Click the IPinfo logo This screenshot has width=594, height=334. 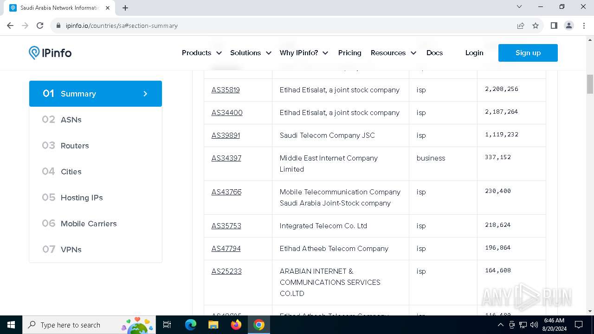pos(50,53)
